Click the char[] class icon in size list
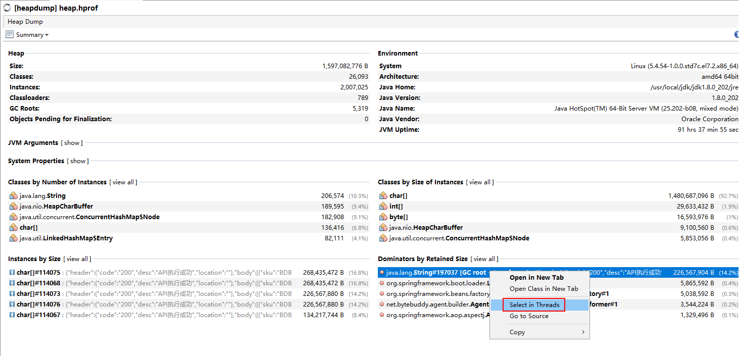Viewport: 739px width, 356px height. coord(383,196)
